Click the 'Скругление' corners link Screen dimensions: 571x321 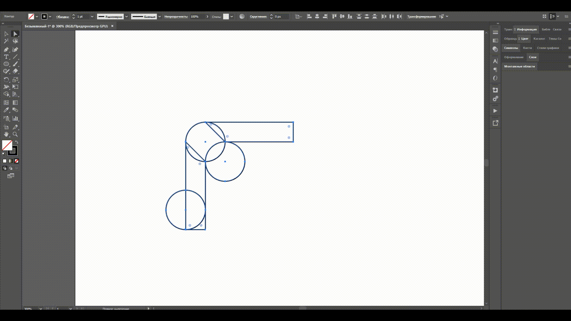point(259,16)
